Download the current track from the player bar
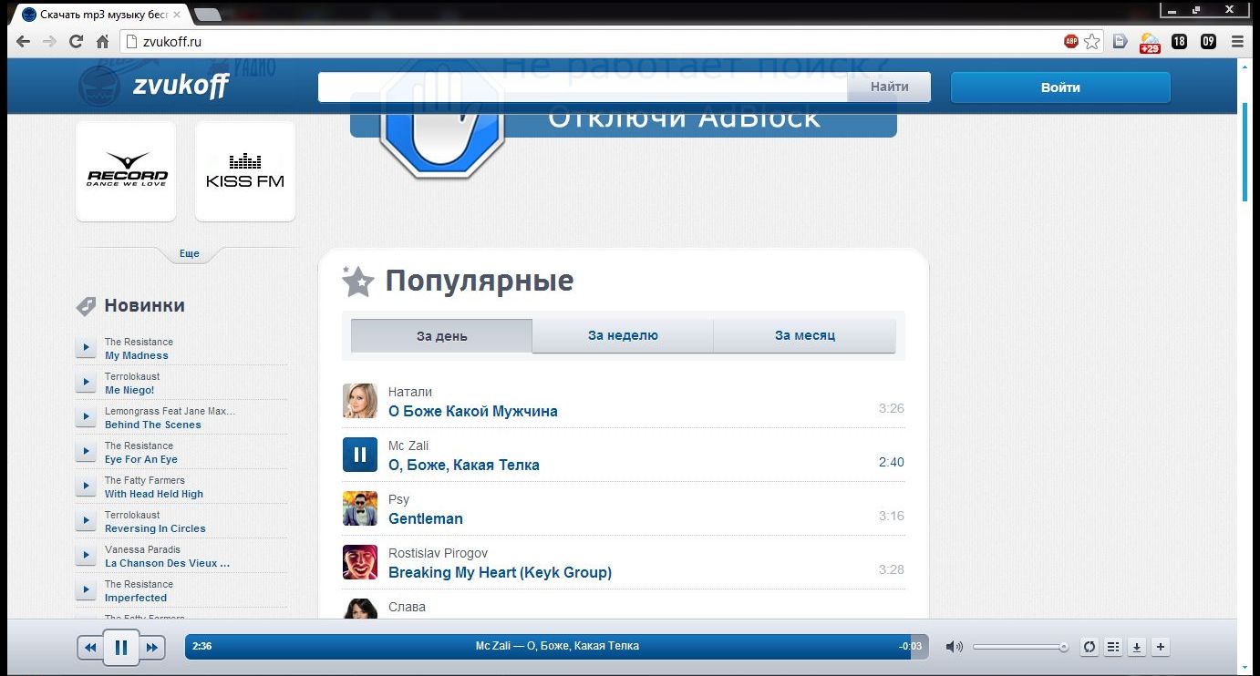 tap(1136, 647)
